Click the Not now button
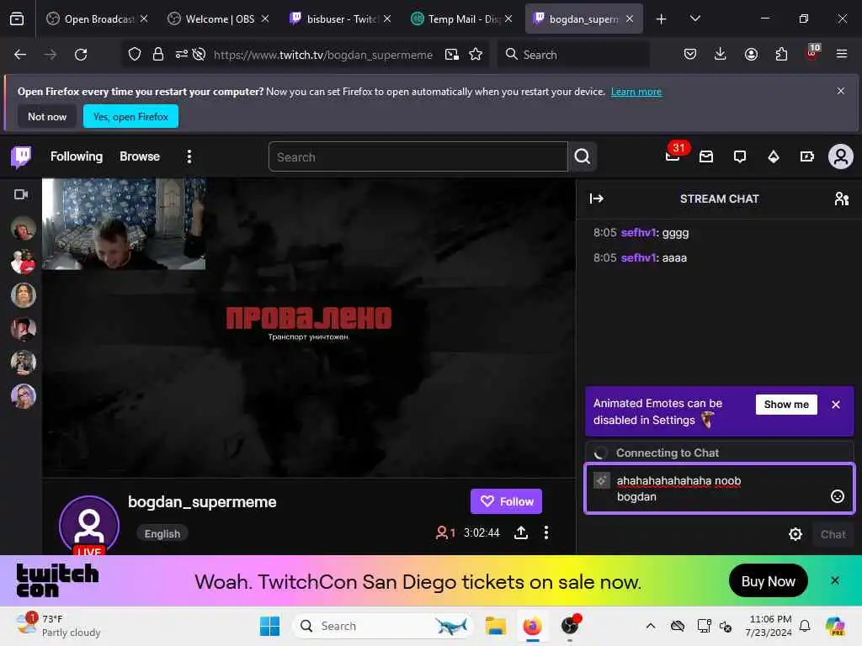 (47, 116)
